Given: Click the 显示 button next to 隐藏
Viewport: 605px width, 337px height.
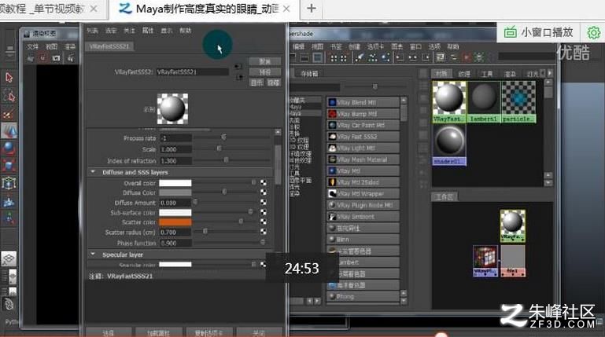Looking at the screenshot, I should tap(256, 82).
